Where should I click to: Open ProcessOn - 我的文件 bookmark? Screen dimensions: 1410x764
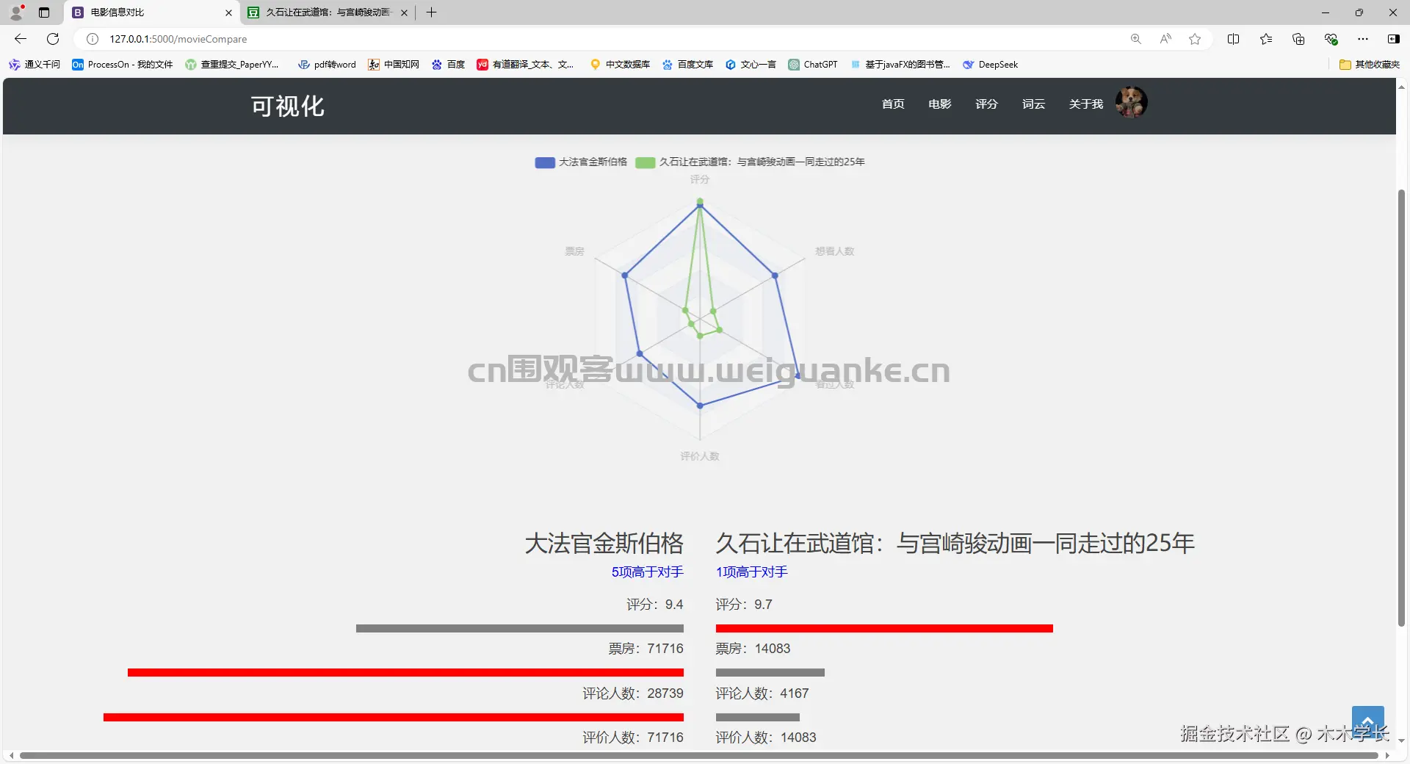(123, 65)
